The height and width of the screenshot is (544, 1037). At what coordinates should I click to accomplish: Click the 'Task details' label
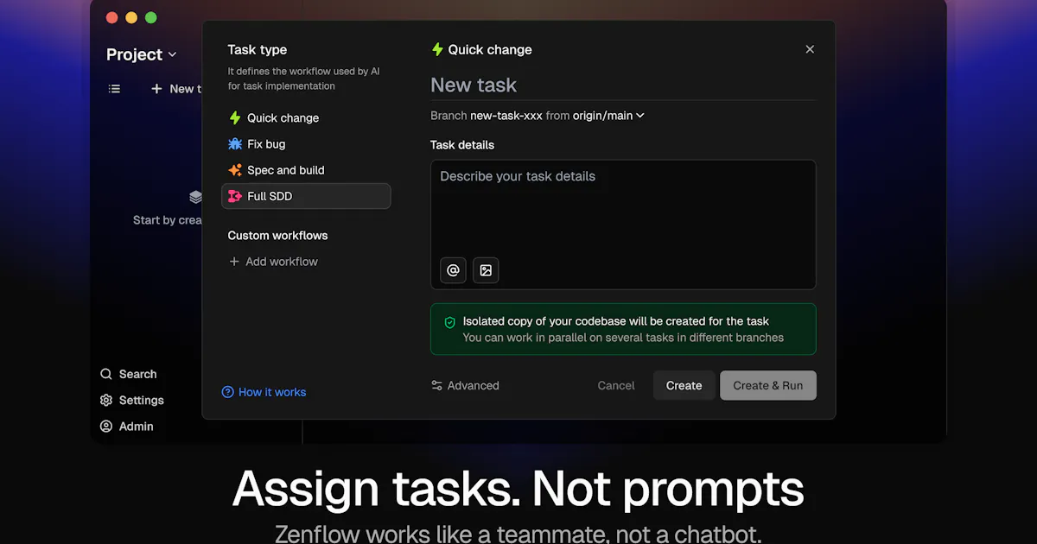coord(462,145)
